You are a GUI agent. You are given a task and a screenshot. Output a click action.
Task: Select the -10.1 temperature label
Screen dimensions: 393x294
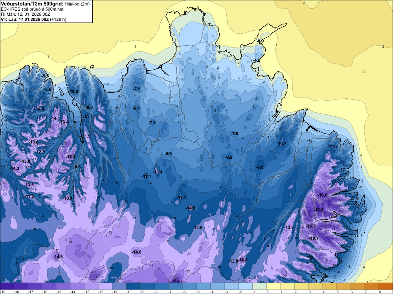88,117
